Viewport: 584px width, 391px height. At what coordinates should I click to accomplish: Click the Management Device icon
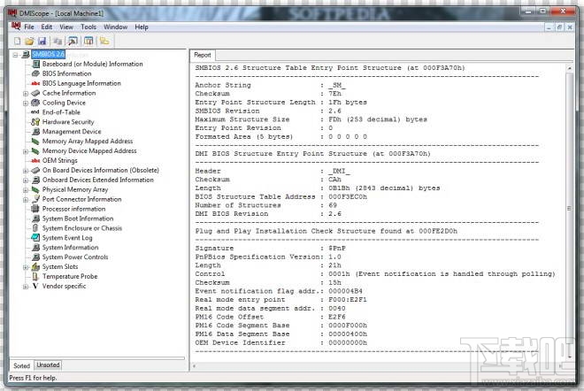tap(35, 132)
